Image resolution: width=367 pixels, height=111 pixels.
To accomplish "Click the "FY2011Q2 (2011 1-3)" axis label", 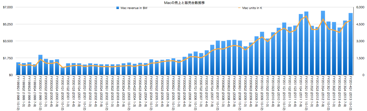I will (x=290, y=91).
